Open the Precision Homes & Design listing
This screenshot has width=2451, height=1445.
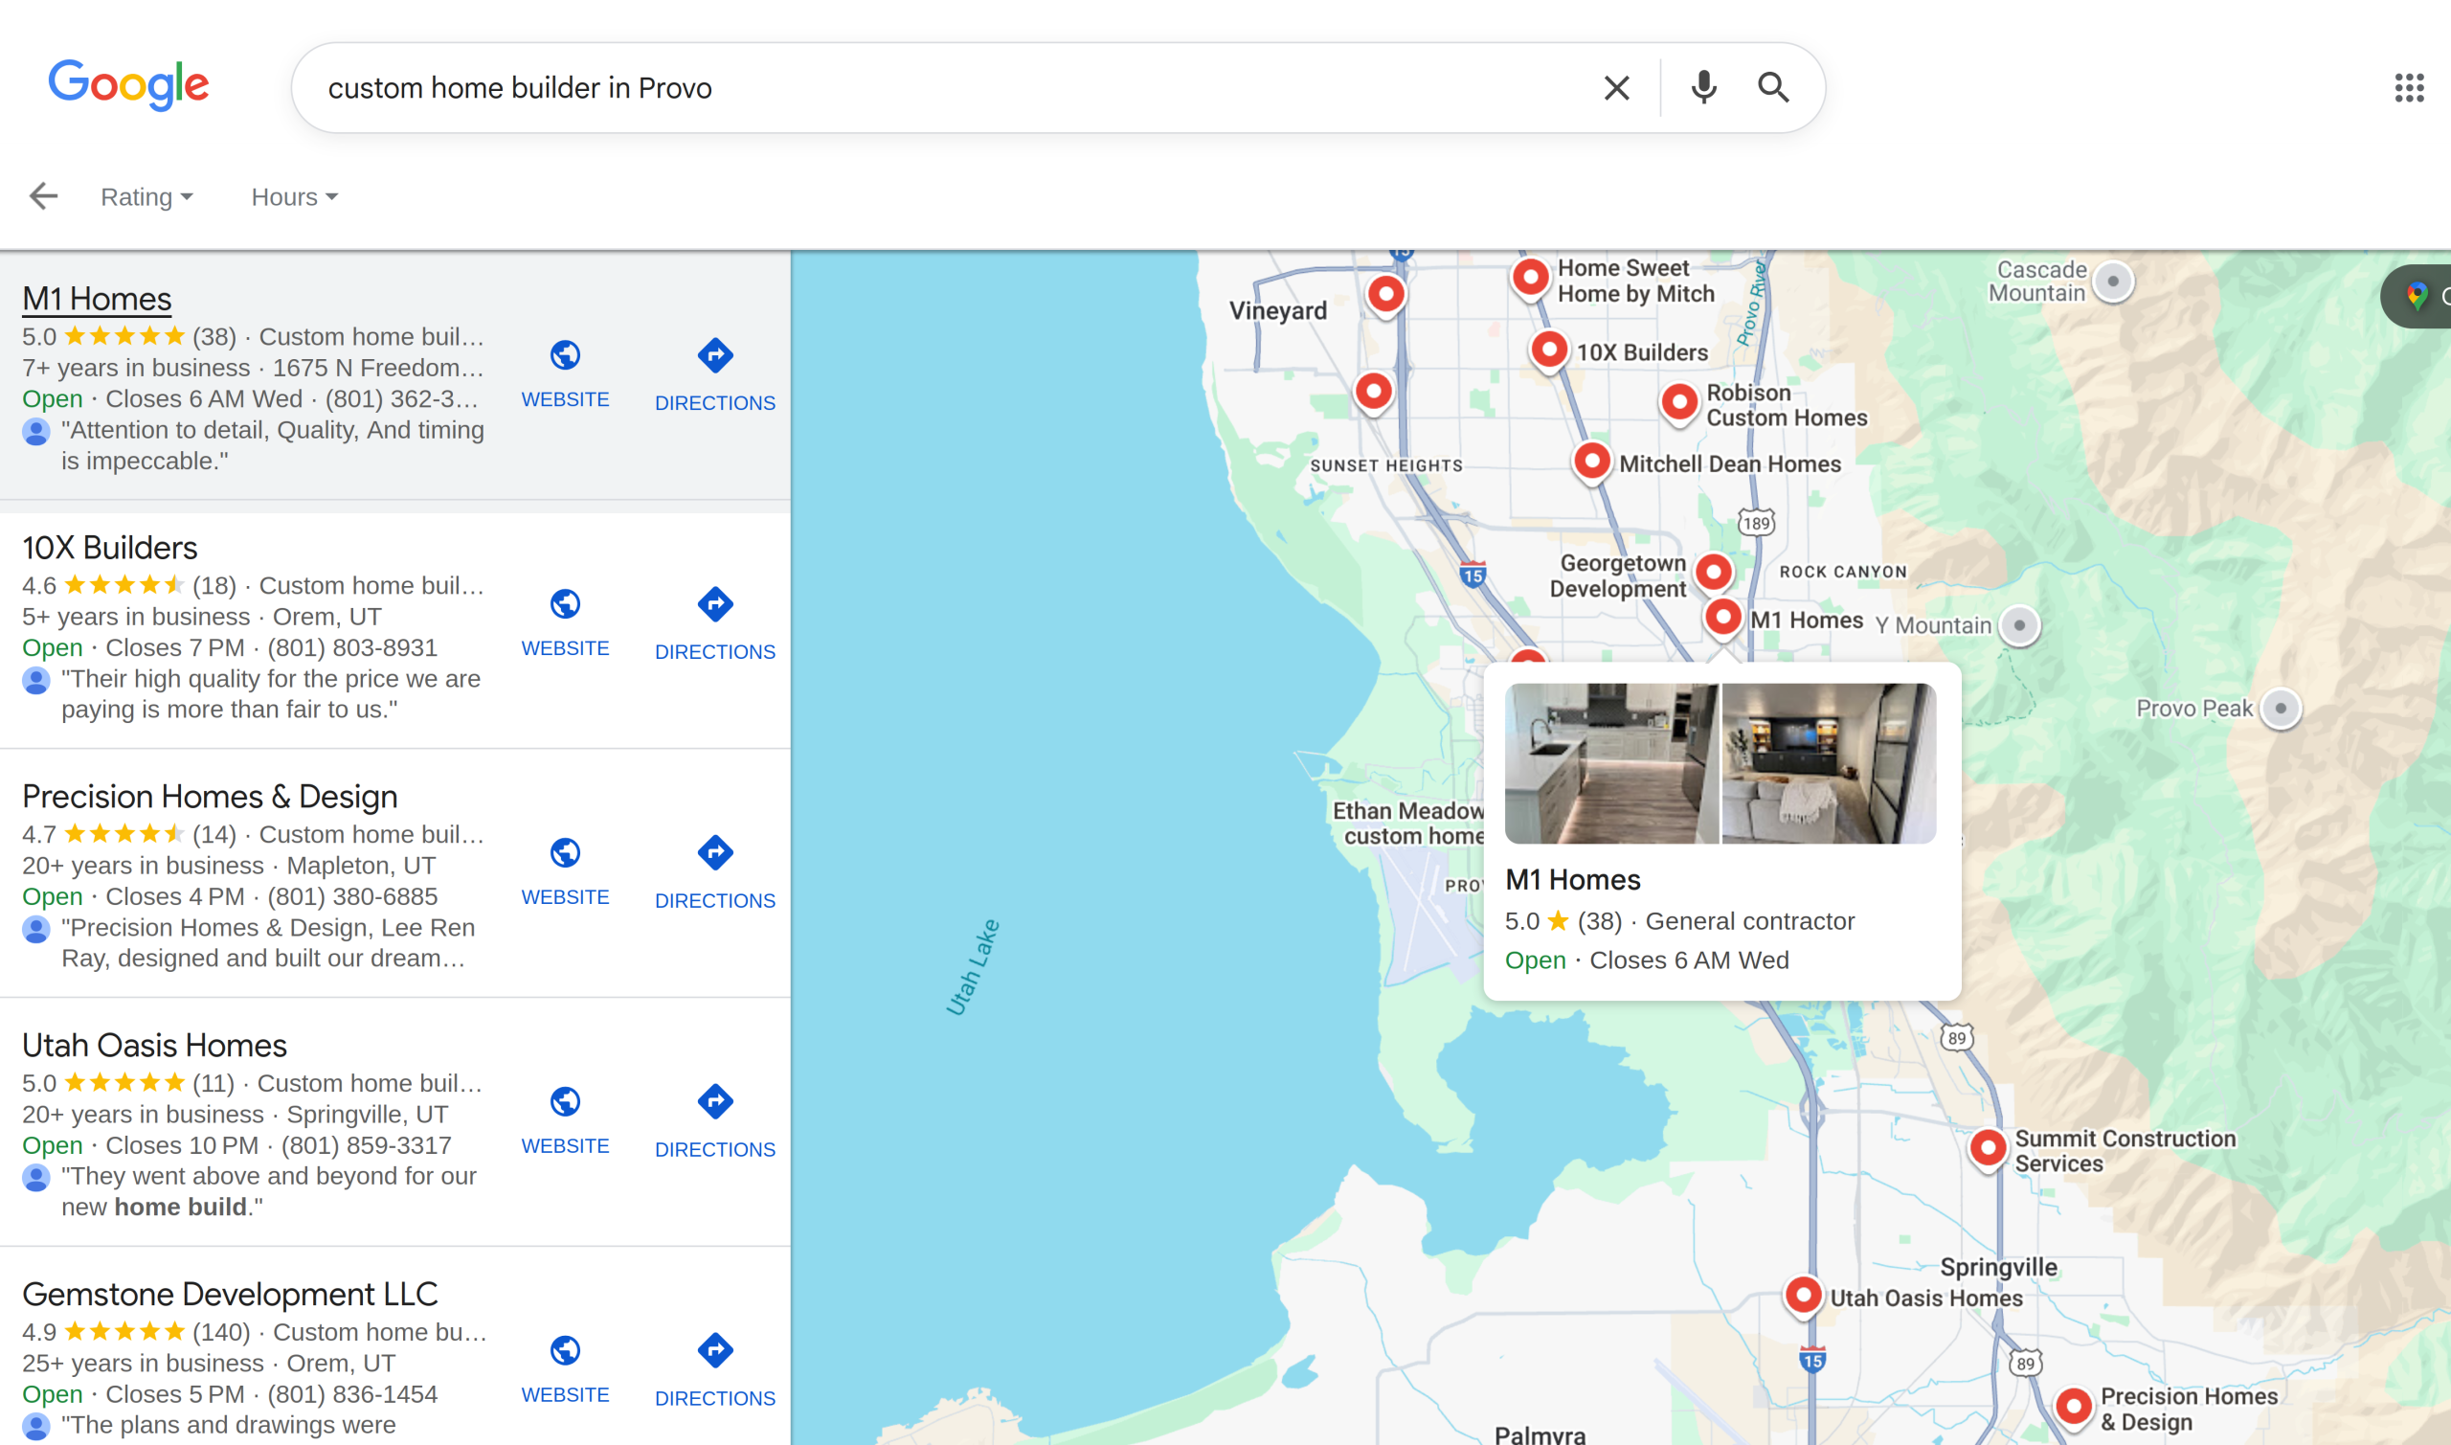[210, 797]
